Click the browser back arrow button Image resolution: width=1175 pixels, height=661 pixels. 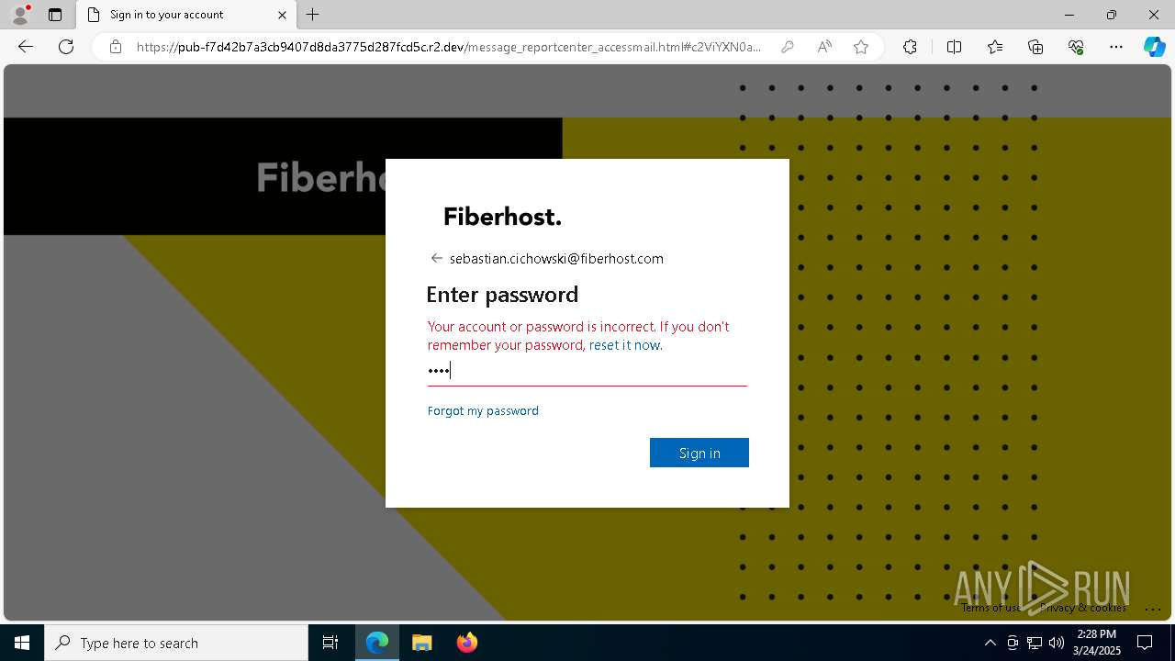[26, 47]
